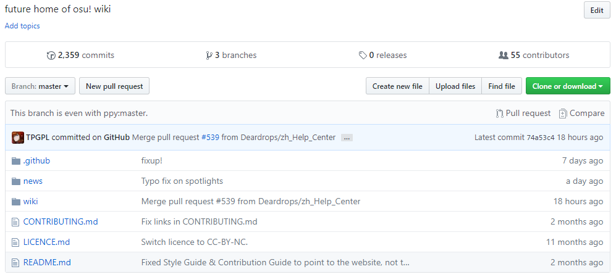Open the .github folder

[x=36, y=161]
